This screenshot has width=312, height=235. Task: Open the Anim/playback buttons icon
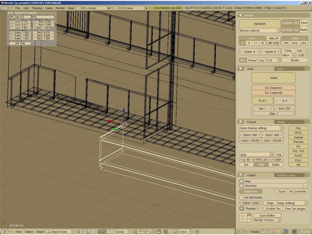[299, 232]
